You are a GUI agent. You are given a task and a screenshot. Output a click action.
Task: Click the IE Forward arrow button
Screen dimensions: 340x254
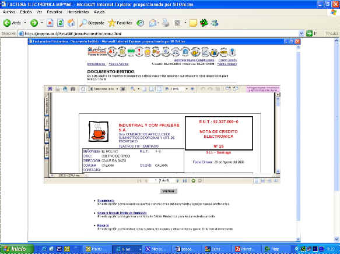[34, 23]
